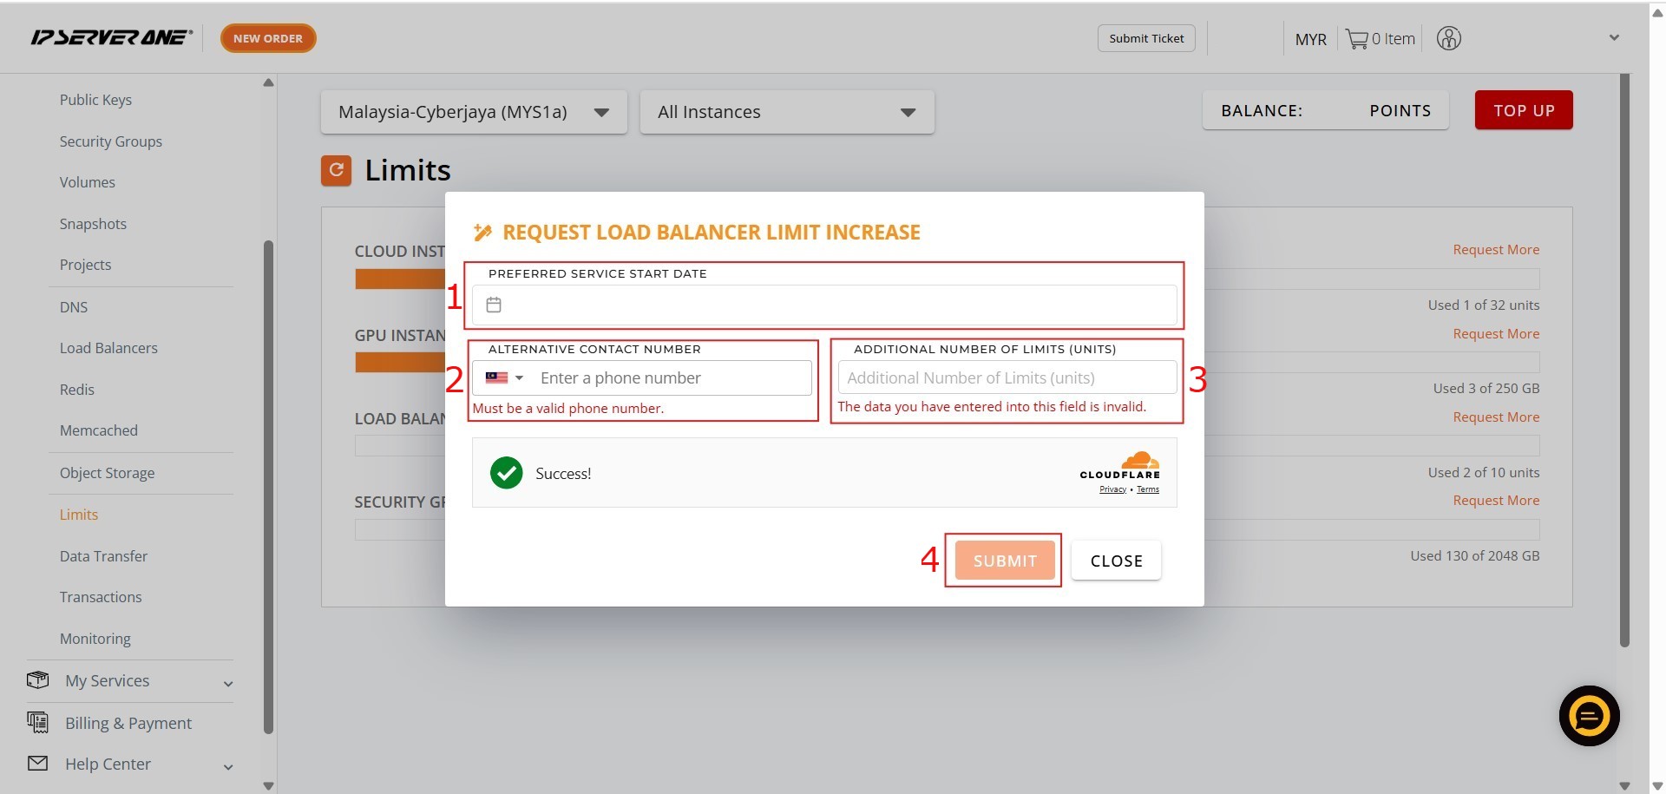Open the live chat bubble
Viewport: 1666px width, 794px height.
pos(1589,716)
